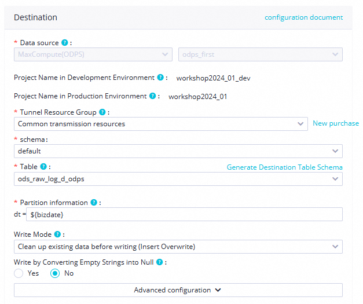Screen dimensions: 363x304
Task: Click help icon for Development Environment project name
Action: pos(159,77)
